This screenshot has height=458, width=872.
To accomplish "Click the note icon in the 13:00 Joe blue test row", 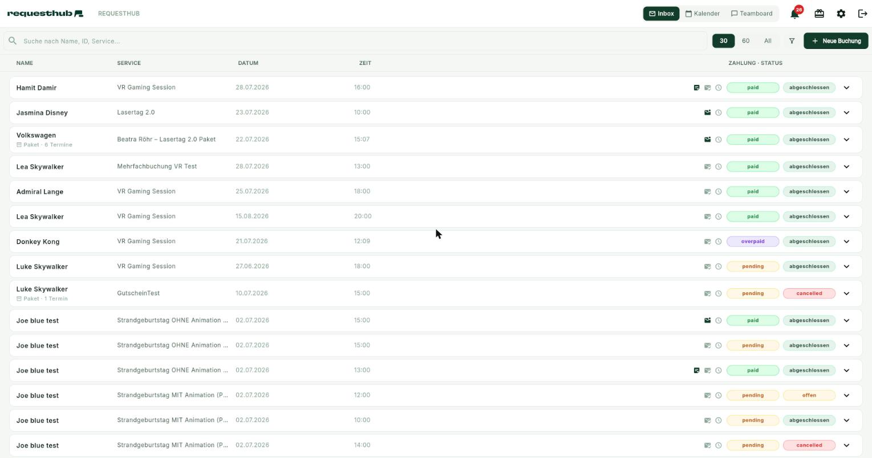I will pos(696,370).
